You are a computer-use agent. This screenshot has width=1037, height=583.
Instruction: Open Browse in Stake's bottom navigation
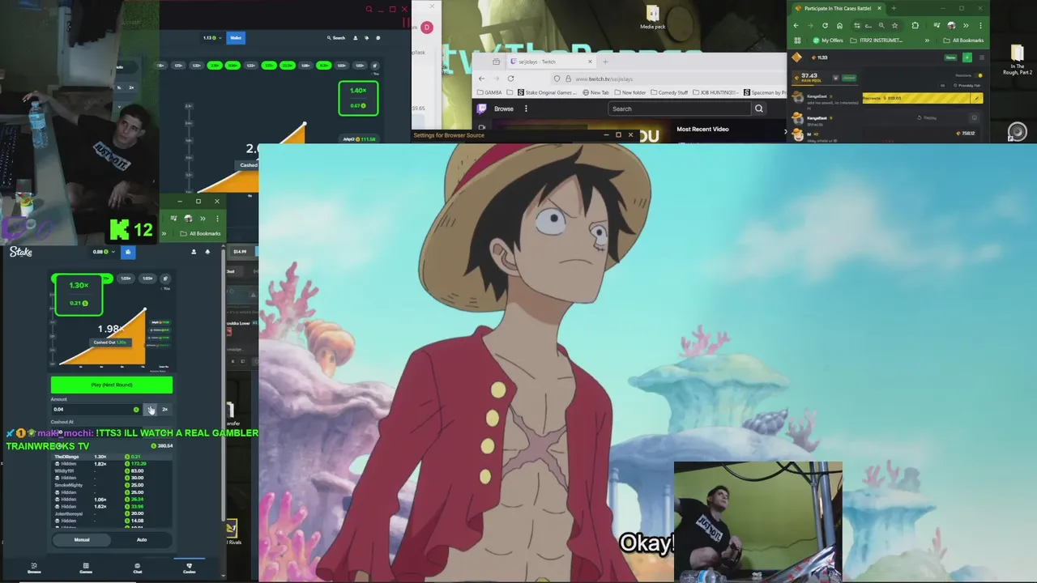[34, 568]
